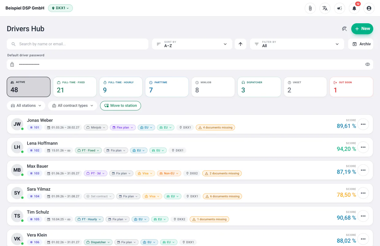The width and height of the screenshot is (380, 246).
Task: Select the Parttime card
Action: [167, 87]
